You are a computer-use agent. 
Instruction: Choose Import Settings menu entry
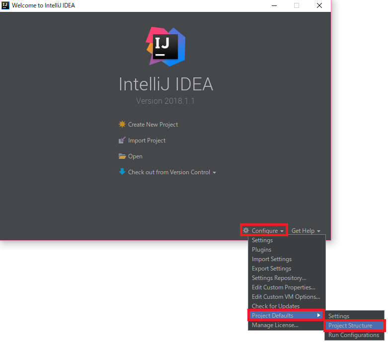[x=287, y=259]
